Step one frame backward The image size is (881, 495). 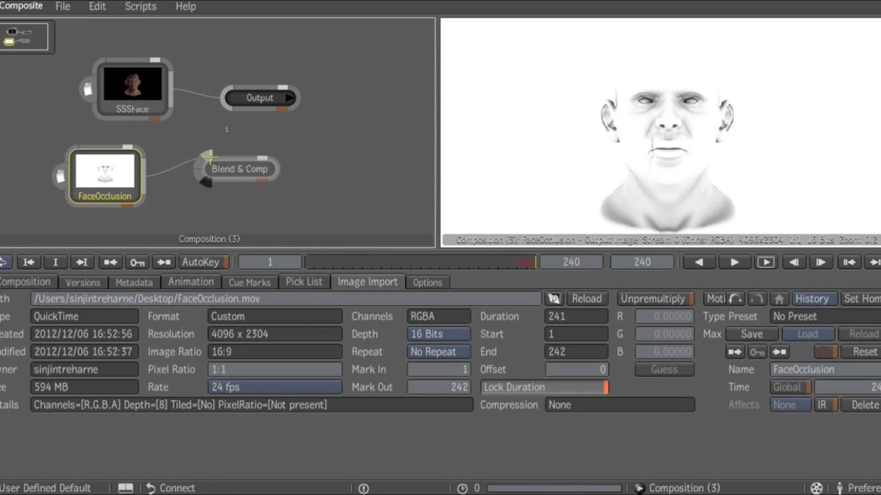pos(794,262)
